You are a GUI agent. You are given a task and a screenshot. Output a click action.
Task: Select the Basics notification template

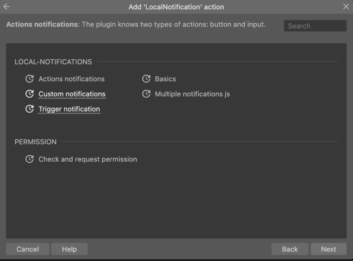(165, 79)
